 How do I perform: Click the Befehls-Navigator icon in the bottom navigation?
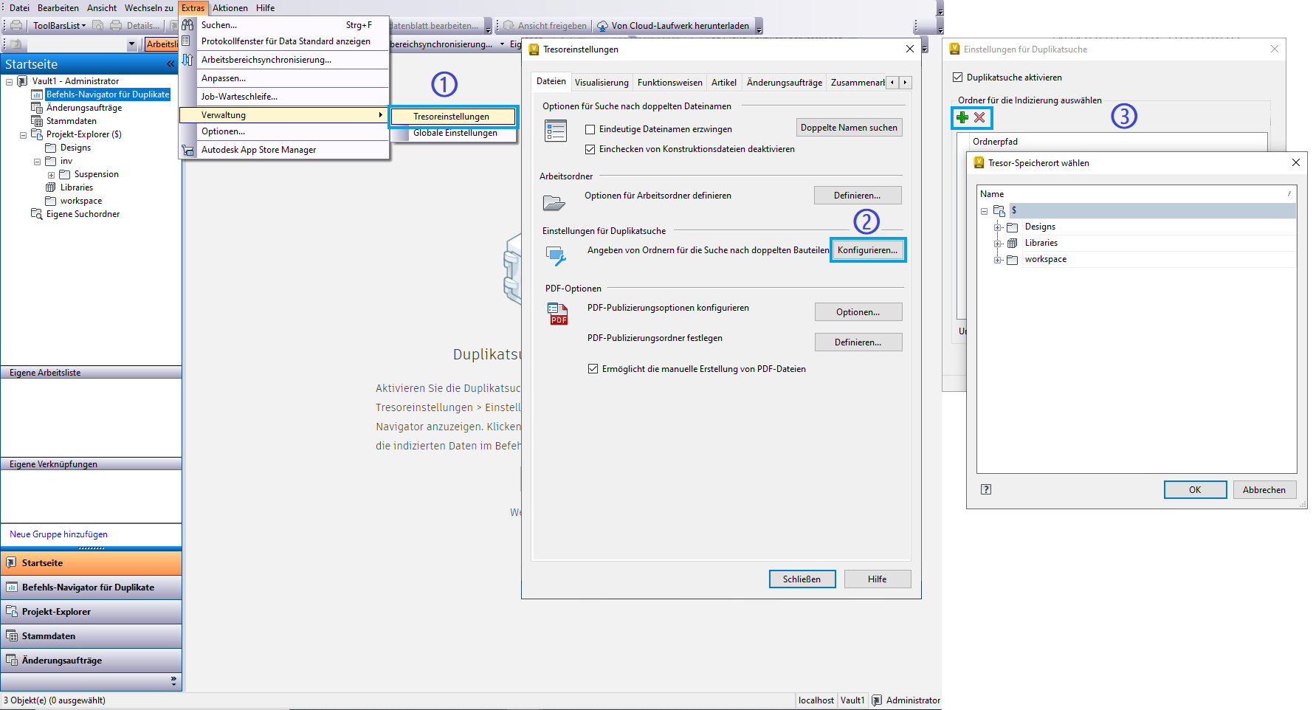(11, 587)
